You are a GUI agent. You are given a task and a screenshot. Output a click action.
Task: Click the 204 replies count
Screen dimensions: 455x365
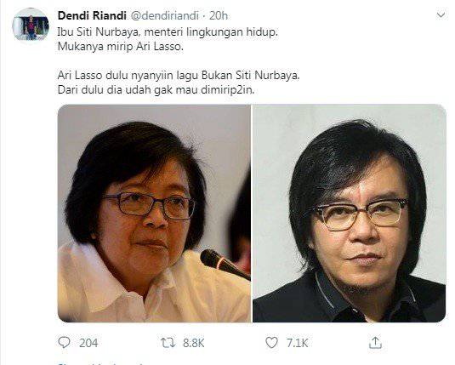[88, 343]
